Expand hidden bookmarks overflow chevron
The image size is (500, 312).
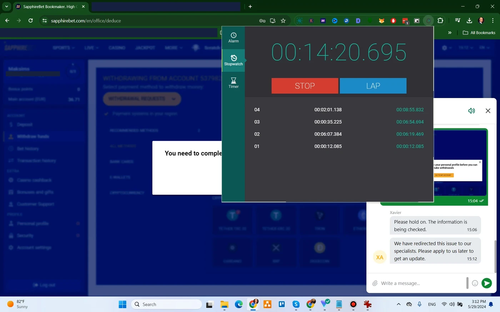point(450,32)
